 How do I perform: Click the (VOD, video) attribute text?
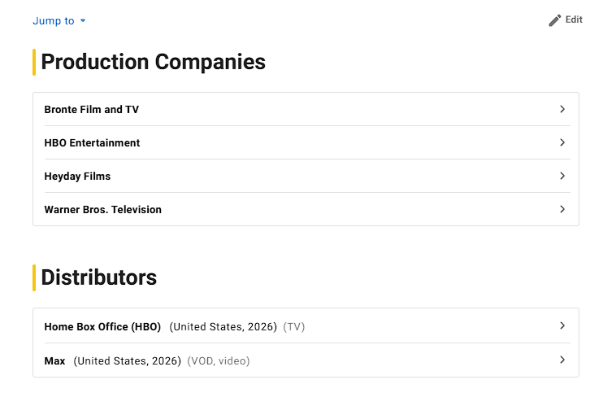click(219, 361)
